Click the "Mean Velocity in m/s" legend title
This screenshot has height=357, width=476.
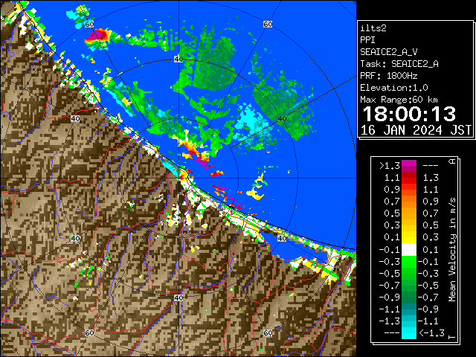[x=452, y=249]
